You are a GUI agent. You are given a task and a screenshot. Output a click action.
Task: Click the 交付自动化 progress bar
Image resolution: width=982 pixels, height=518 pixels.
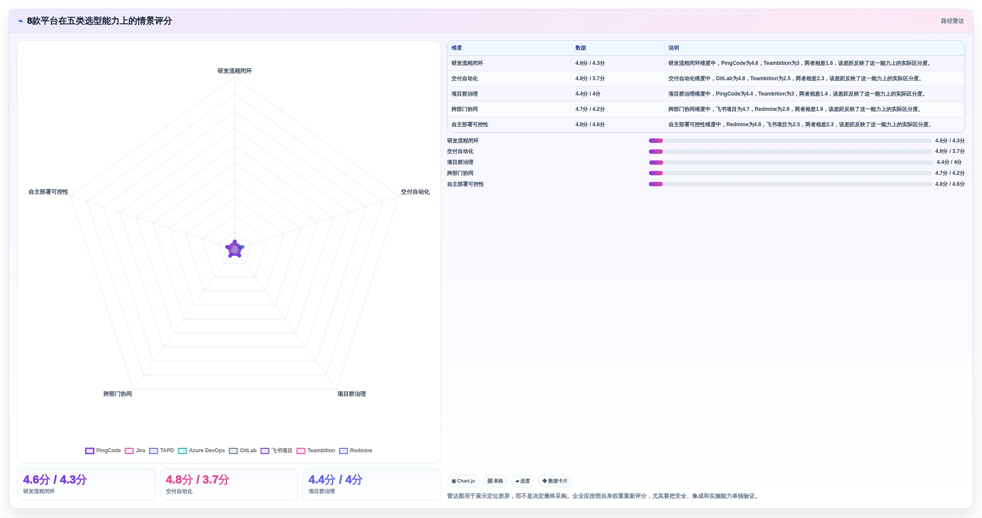click(x=790, y=152)
